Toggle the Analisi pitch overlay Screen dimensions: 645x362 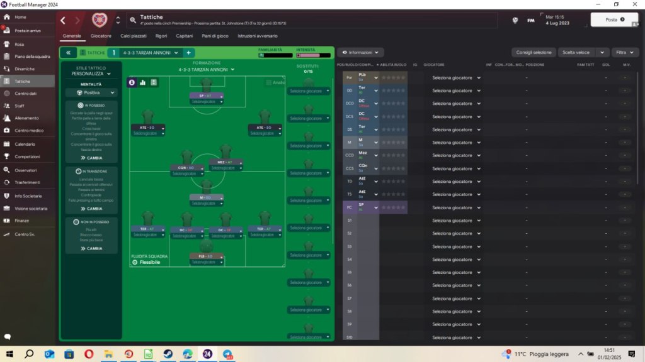(275, 82)
